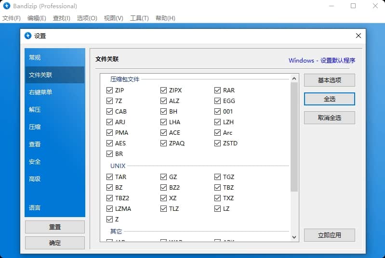Switch to the 常规 settings category
Viewport: 385px width, 258px height.
(55, 57)
